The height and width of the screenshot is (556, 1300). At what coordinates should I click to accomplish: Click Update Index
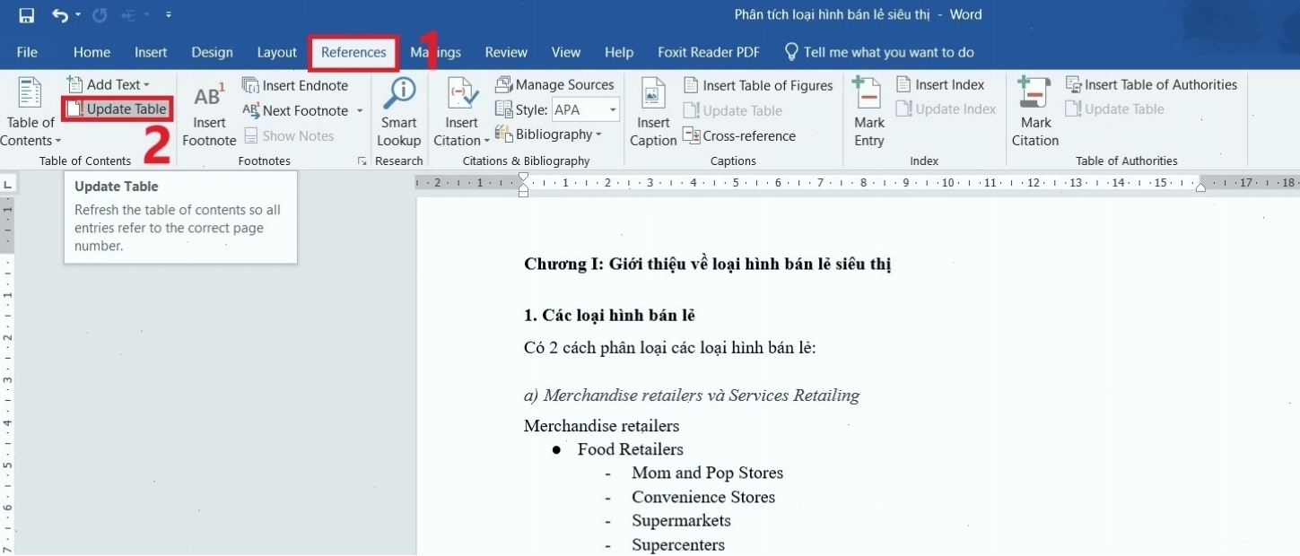pos(946,109)
